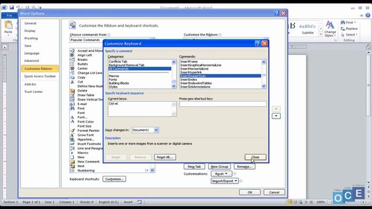Screen dimensions: 372x209
Task: Open the Display options page
Action: tap(30, 31)
